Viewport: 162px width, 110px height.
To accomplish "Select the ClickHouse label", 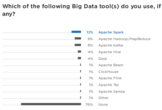I will click(108, 72).
